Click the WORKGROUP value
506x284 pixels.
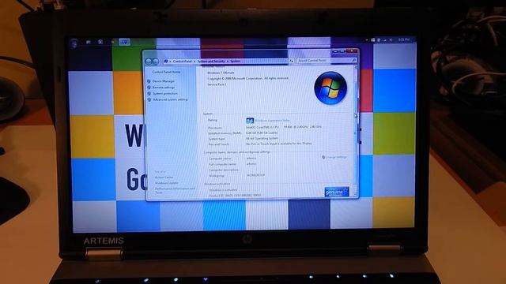[255, 175]
